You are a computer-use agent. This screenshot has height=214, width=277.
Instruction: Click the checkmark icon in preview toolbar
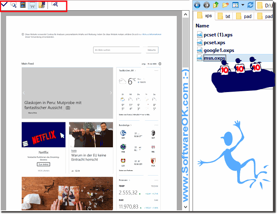pos(4,4)
